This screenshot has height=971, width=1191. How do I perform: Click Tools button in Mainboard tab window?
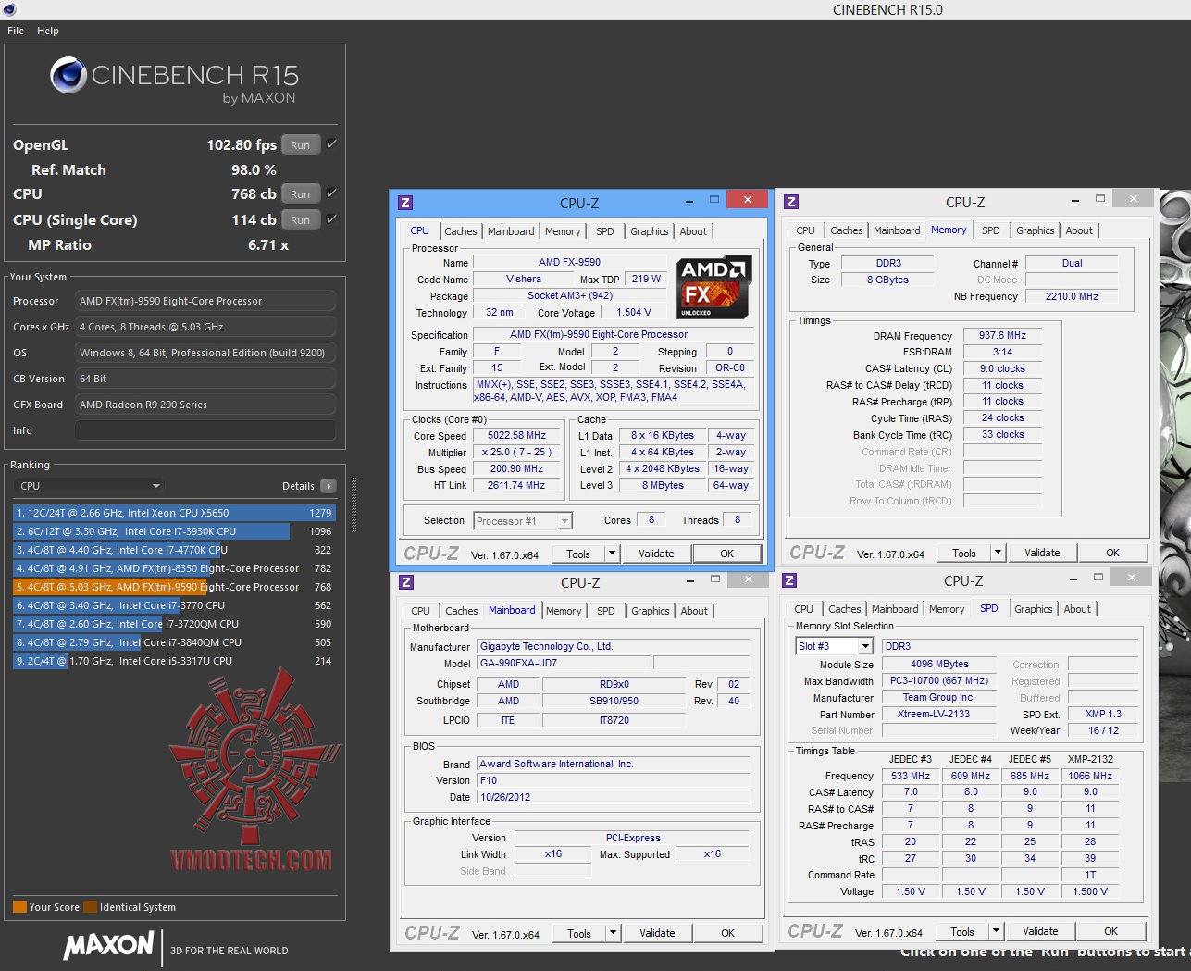(579, 933)
